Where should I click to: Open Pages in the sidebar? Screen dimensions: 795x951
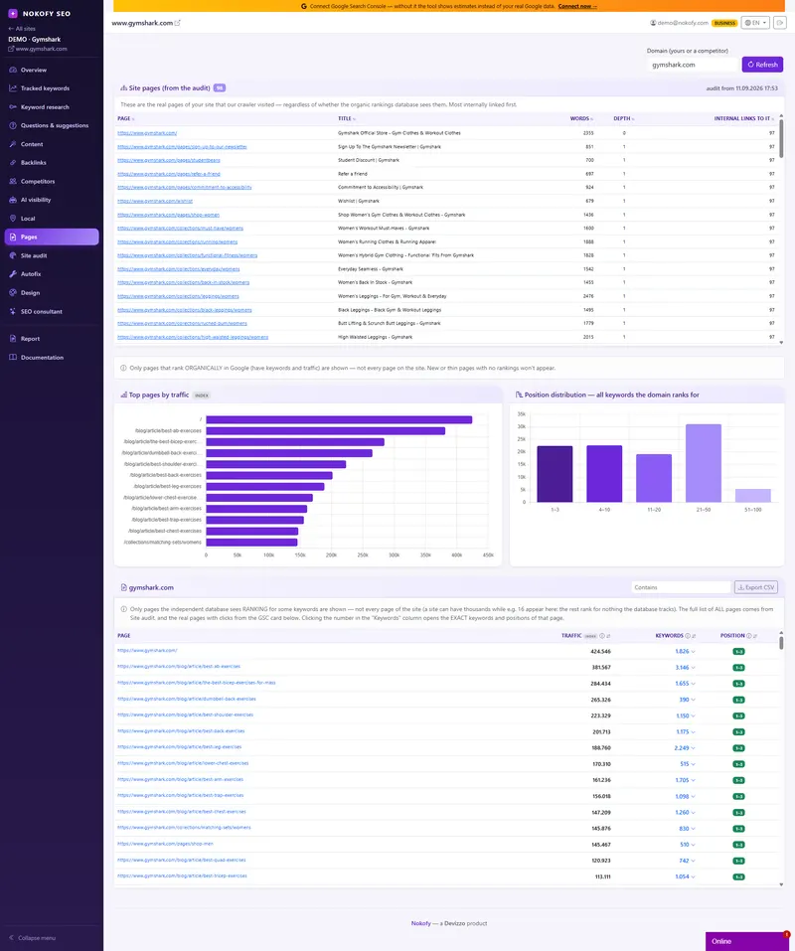[52, 238]
